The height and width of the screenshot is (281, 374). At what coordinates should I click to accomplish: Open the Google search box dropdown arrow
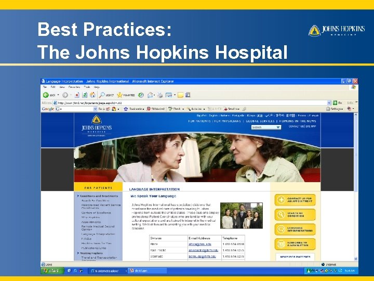tap(95, 109)
